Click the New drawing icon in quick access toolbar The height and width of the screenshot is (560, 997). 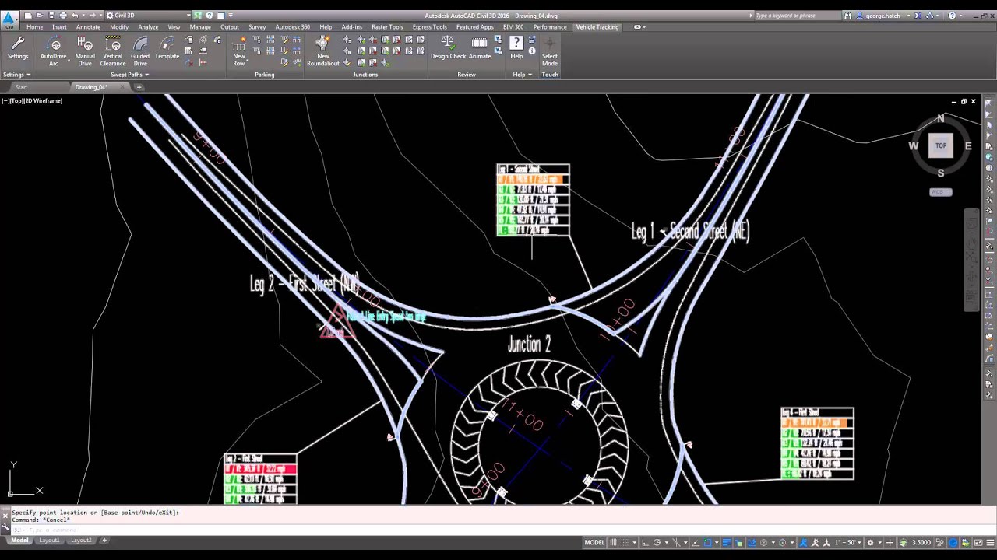pyautogui.click(x=28, y=16)
